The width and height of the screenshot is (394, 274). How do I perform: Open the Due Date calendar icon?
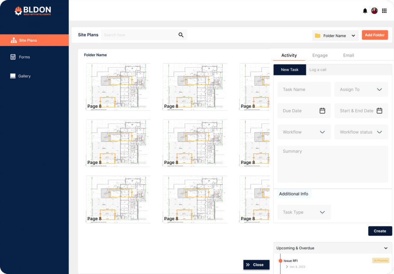(322, 111)
